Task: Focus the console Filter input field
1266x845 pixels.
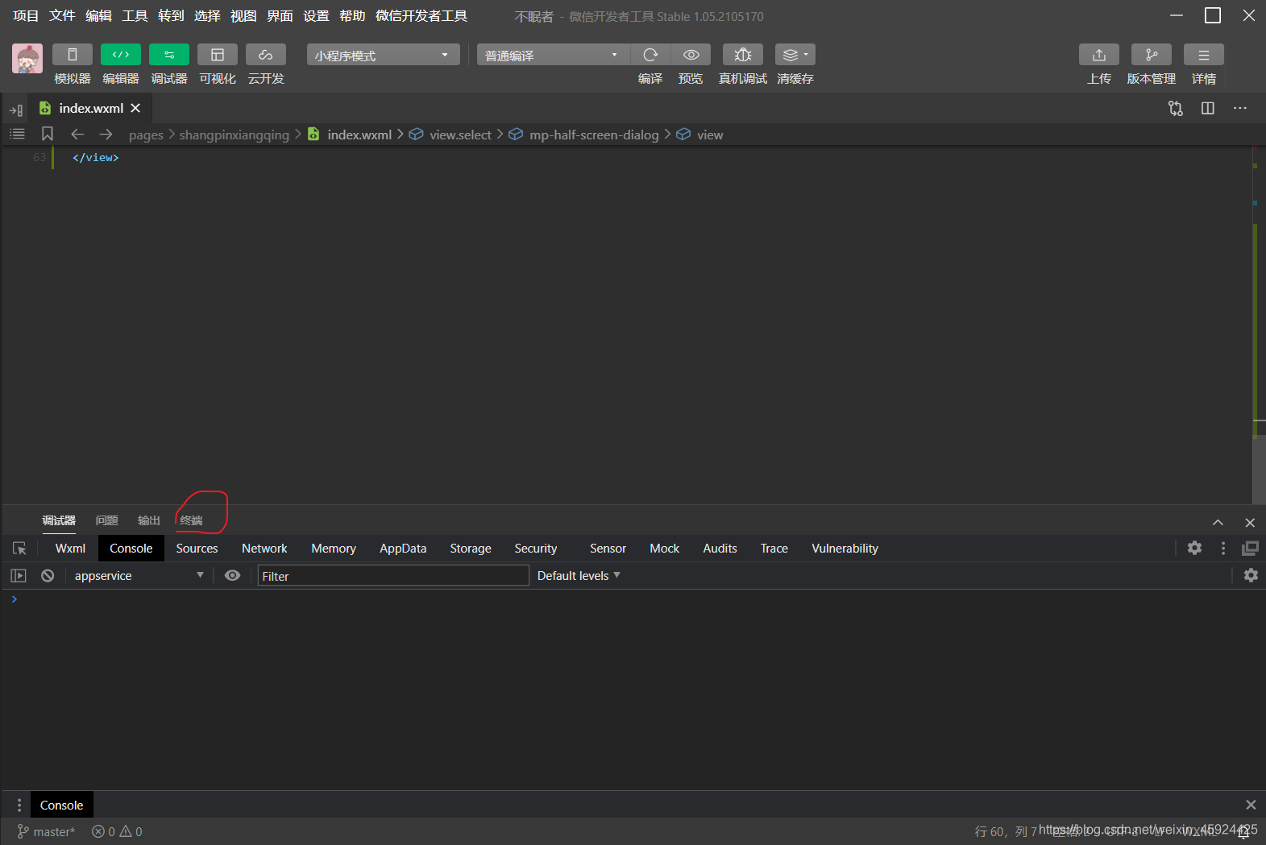Action: [x=393, y=575]
